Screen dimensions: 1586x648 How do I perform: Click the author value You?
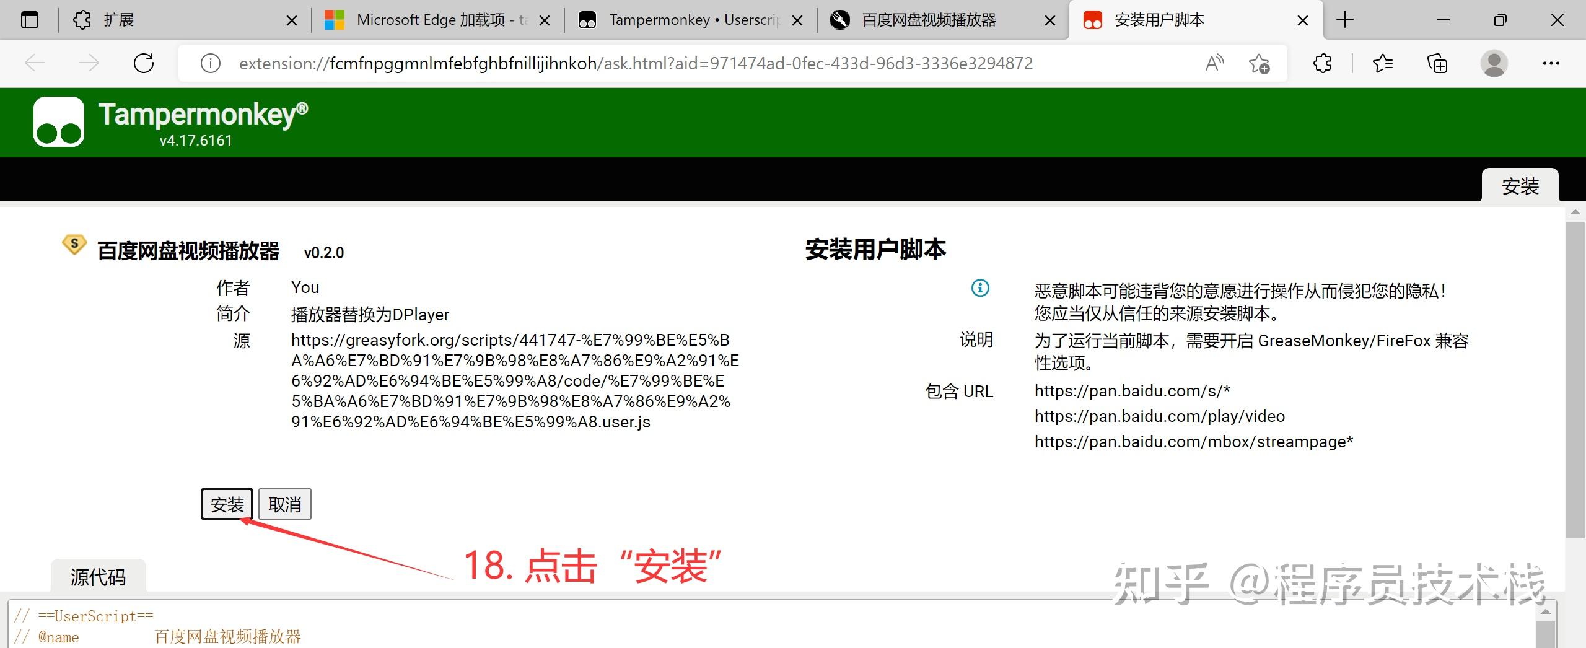(305, 287)
